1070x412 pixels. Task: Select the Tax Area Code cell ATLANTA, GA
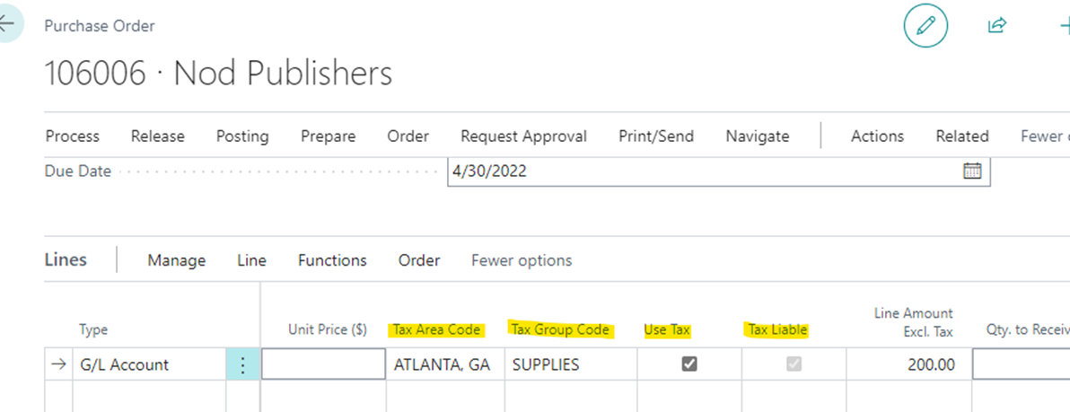442,364
